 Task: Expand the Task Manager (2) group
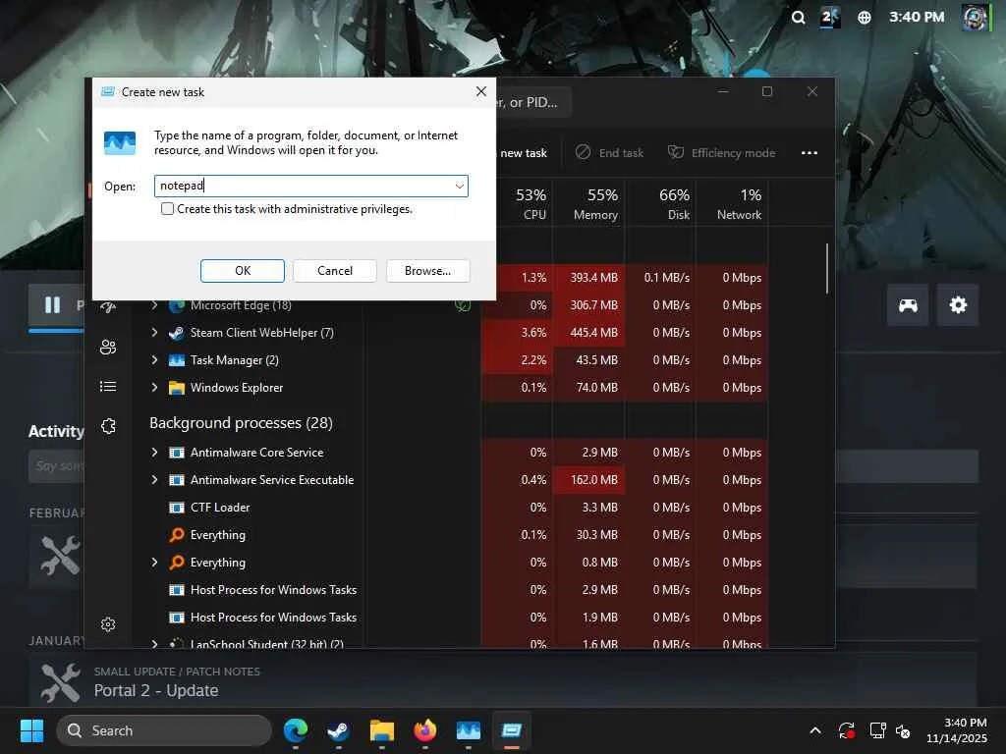(154, 360)
